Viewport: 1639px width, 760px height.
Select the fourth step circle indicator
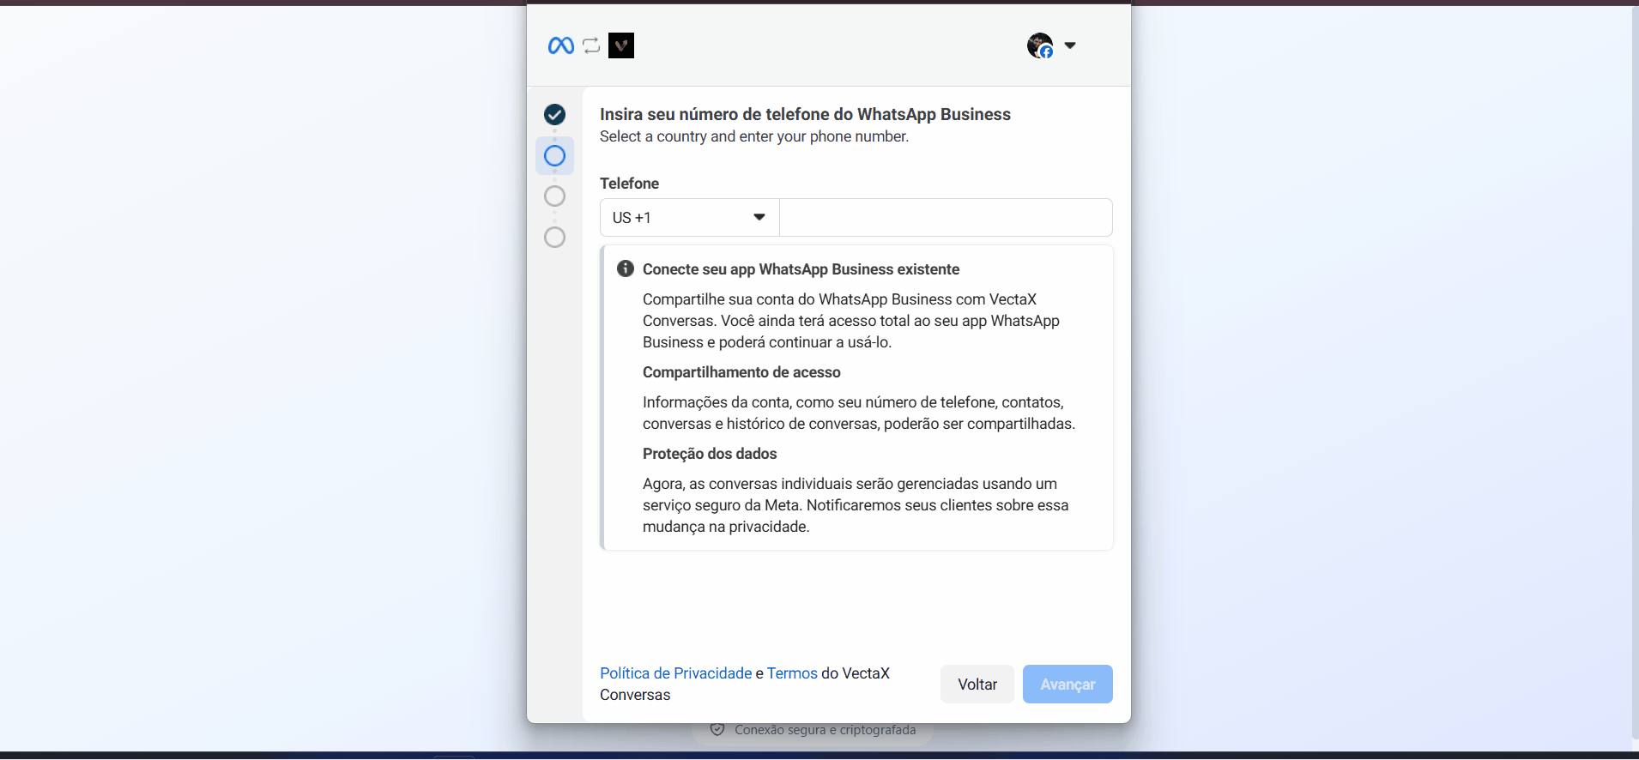click(x=554, y=238)
